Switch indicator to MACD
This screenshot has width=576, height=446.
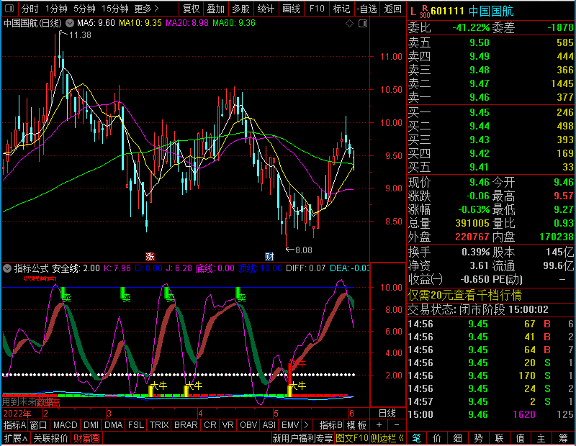tap(65, 425)
